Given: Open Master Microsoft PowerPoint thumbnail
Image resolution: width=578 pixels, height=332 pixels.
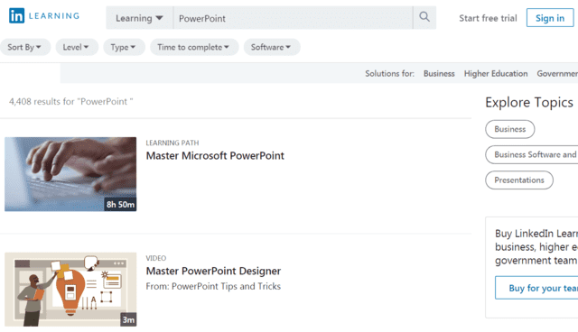Looking at the screenshot, I should tap(70, 174).
